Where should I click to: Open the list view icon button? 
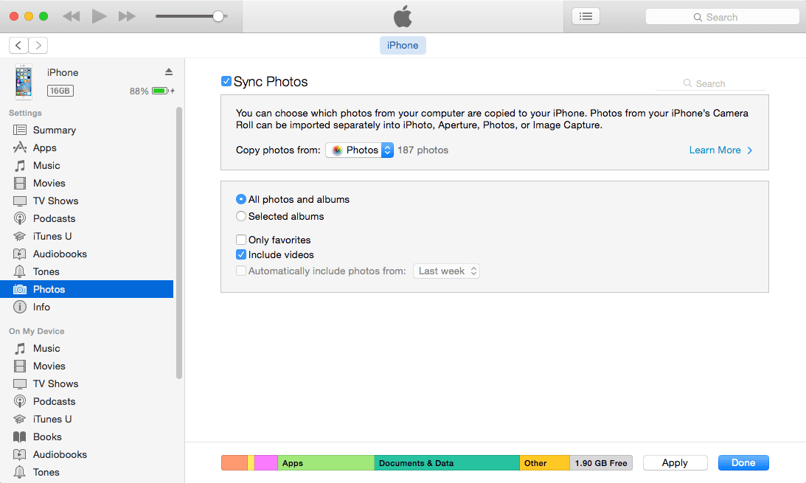(586, 16)
